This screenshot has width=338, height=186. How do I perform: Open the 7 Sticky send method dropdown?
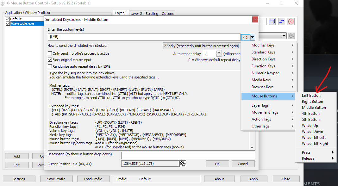201,46
